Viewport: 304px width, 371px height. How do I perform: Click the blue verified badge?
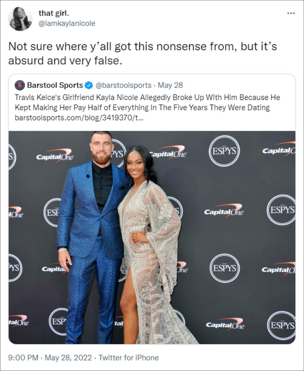(89, 85)
